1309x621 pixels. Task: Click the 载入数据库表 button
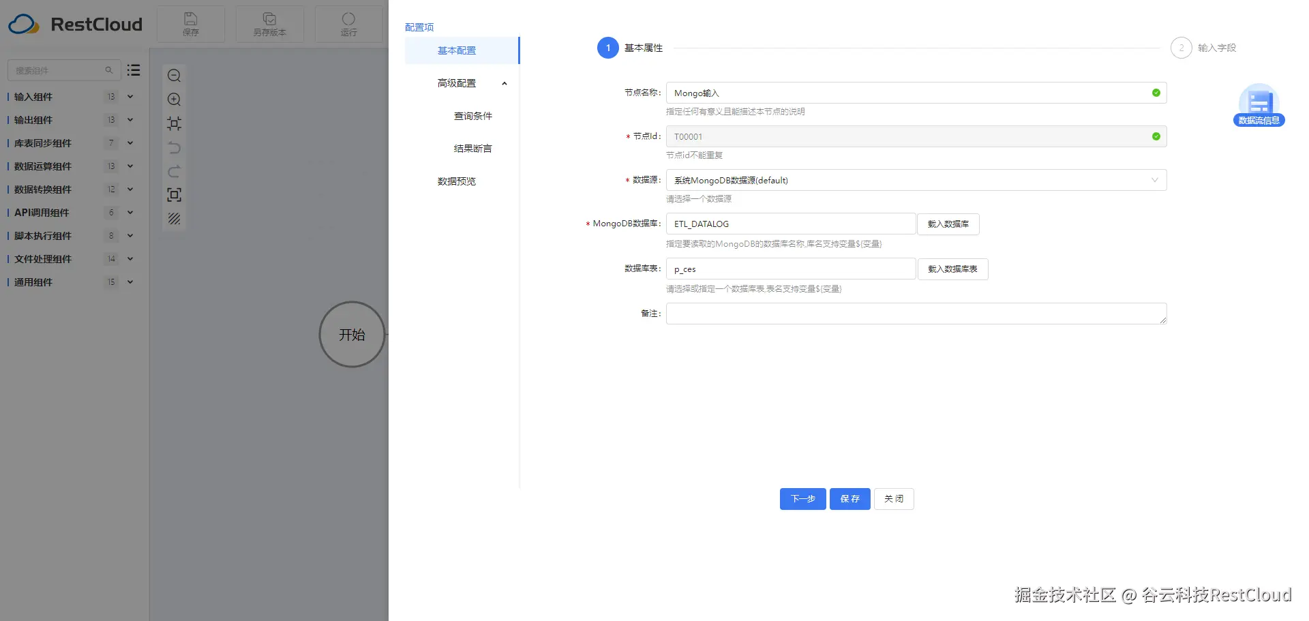(952, 269)
